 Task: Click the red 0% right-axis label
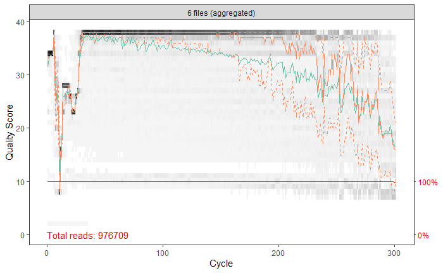click(x=423, y=236)
